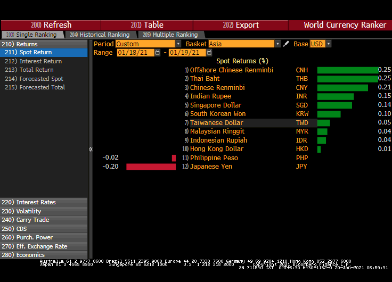
Task: Collapse the left panel with the double-arrow icon
Action: [x=91, y=150]
